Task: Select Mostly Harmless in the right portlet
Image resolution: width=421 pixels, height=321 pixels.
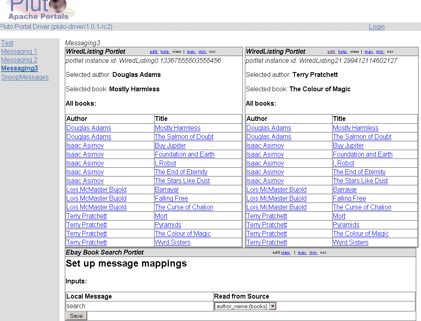Action: click(x=355, y=128)
